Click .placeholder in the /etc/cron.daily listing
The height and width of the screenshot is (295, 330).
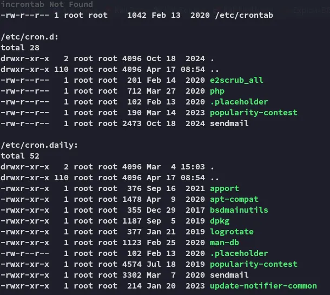(239, 253)
